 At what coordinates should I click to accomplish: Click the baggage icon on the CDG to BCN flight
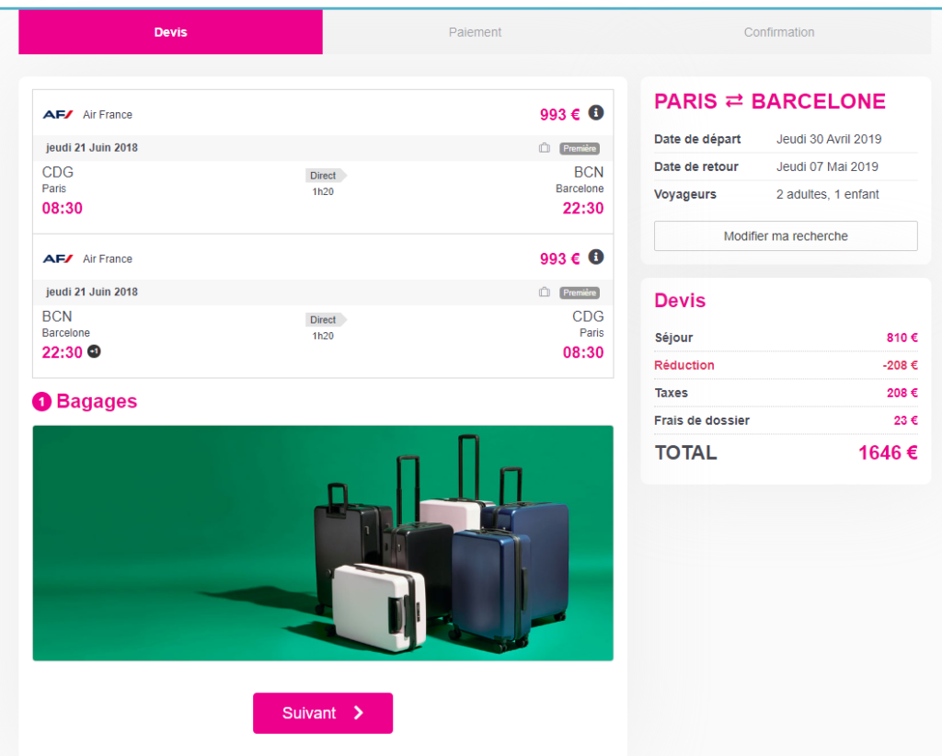click(545, 148)
